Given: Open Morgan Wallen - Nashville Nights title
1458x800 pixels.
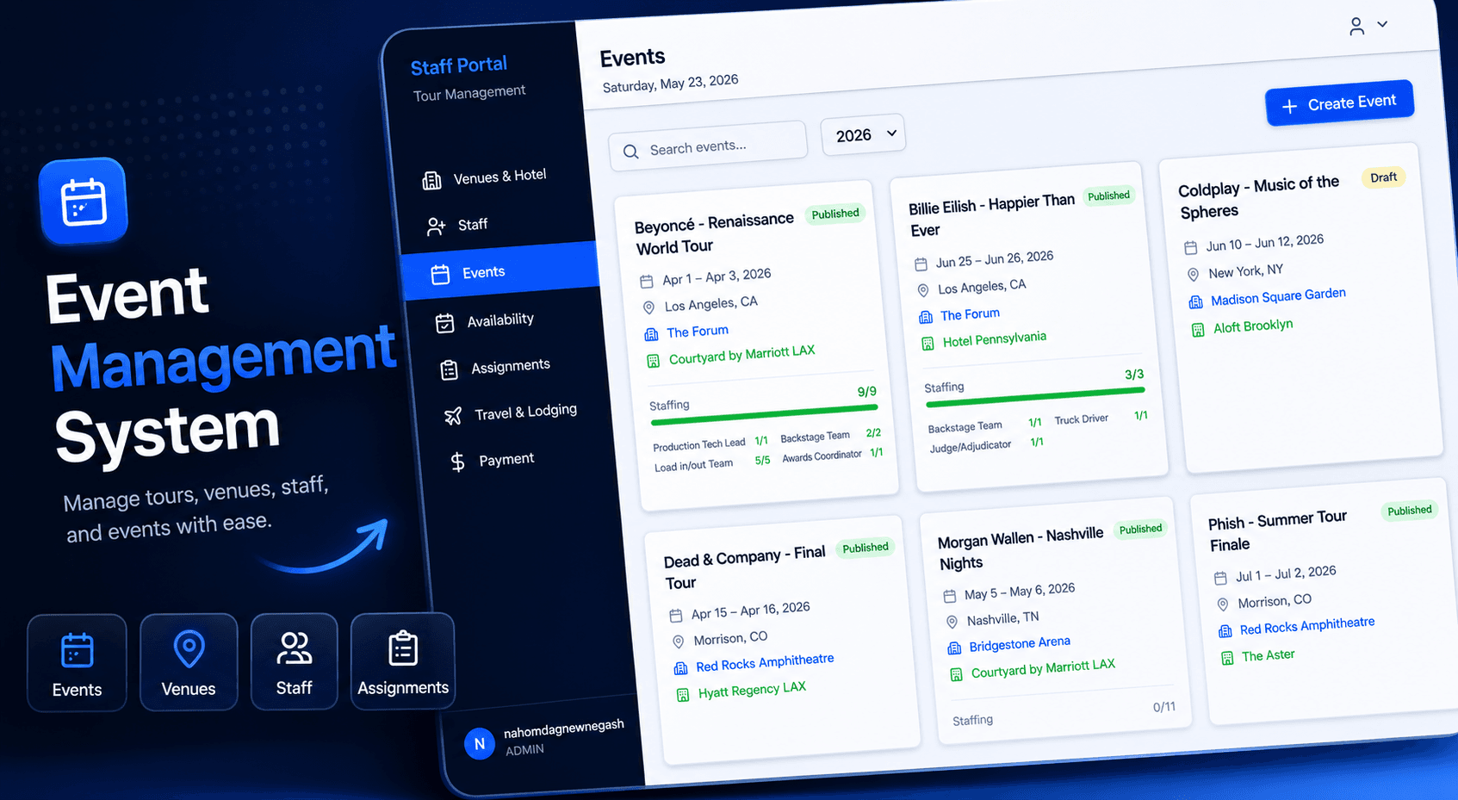Looking at the screenshot, I should pos(1020,549).
